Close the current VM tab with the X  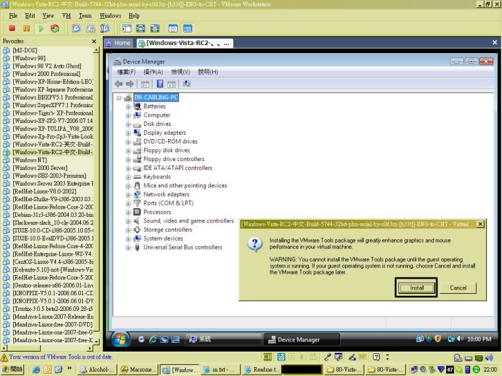point(494,43)
